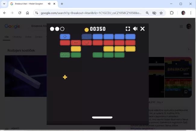
Task: Click the red TNT brick
Action: pyautogui.click(x=76, y=43)
